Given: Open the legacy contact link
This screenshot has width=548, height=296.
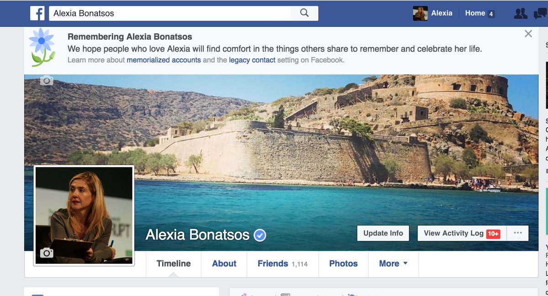Looking at the screenshot, I should pyautogui.click(x=252, y=60).
